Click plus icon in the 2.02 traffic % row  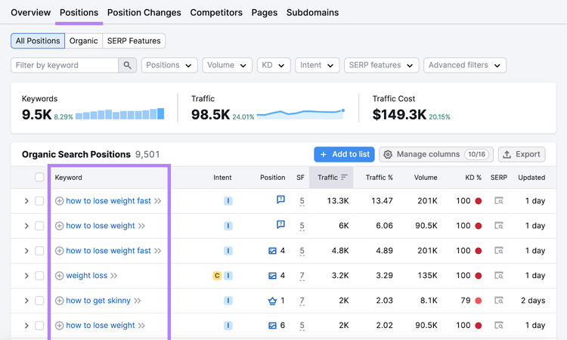pyautogui.click(x=59, y=326)
